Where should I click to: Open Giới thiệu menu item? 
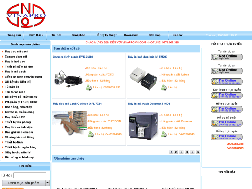pos(36,35)
